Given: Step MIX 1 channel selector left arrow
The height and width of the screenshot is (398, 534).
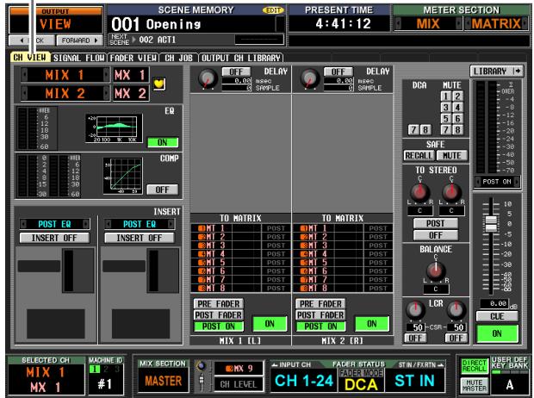Looking at the screenshot, I should tap(24, 75).
